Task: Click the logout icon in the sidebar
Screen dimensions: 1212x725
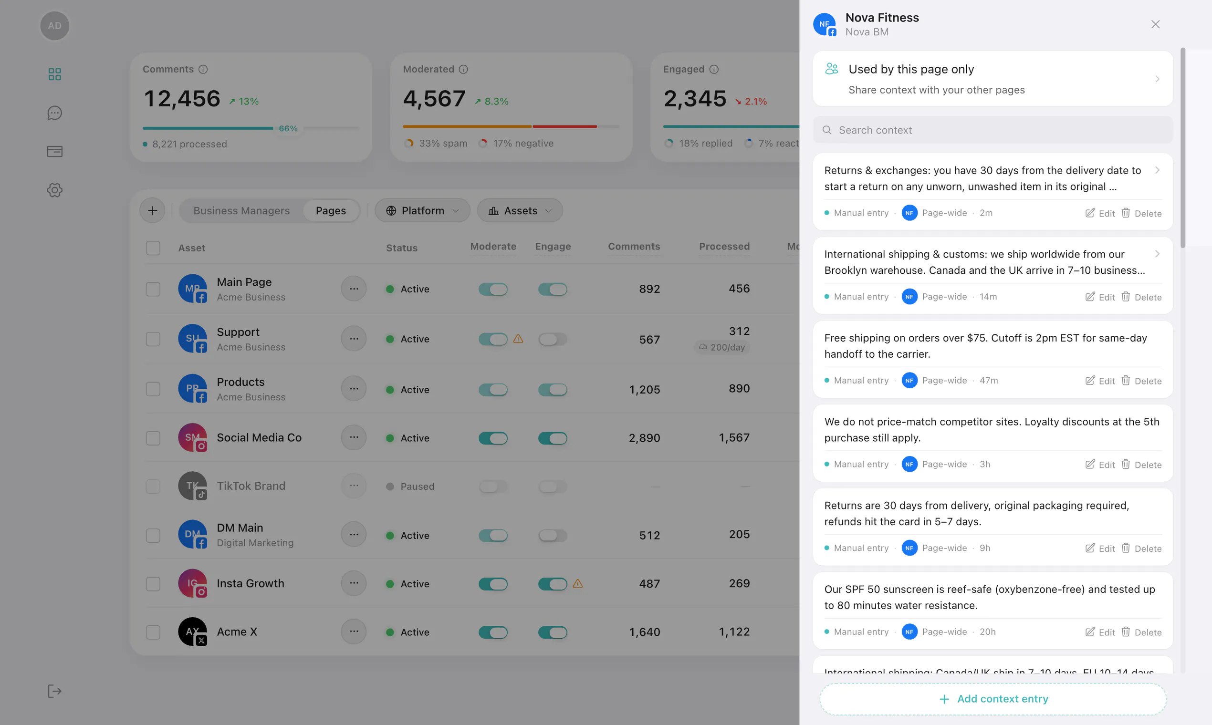Action: [x=55, y=691]
